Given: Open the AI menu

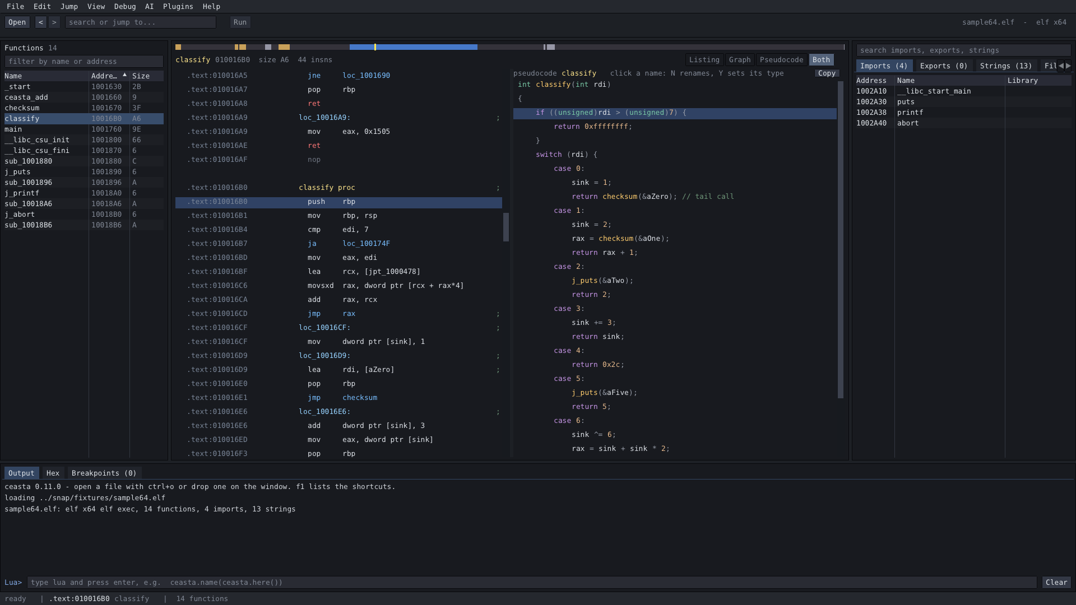Looking at the screenshot, I should click(x=149, y=7).
